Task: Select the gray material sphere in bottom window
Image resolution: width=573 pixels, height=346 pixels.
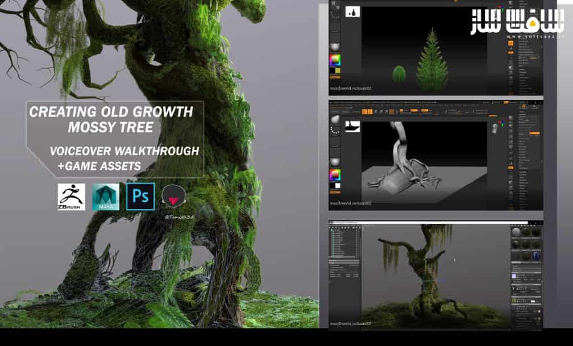Action: [516, 232]
